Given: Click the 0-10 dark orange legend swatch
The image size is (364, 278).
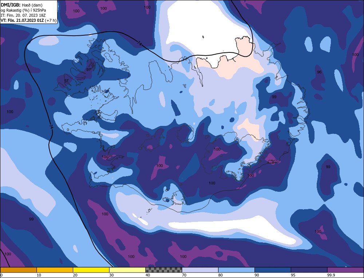Looking at the screenshot, I should coord(18,270).
